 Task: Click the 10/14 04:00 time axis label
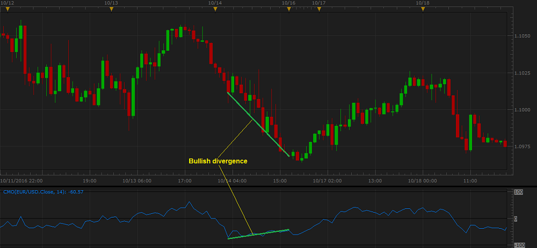[231, 181]
